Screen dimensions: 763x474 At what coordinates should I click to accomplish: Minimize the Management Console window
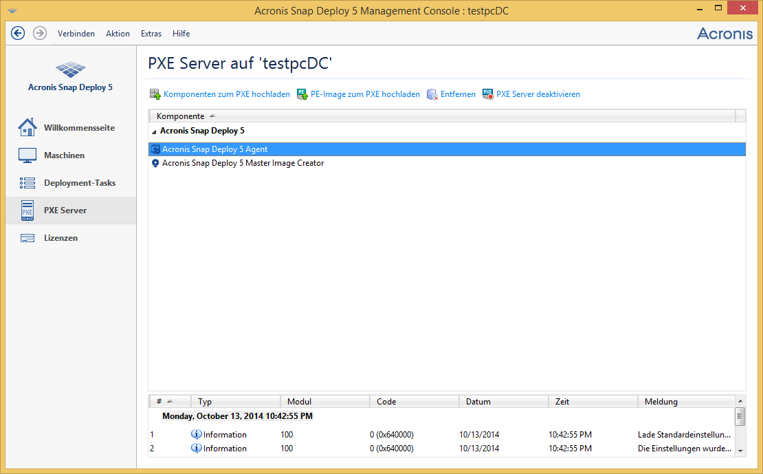coord(699,8)
